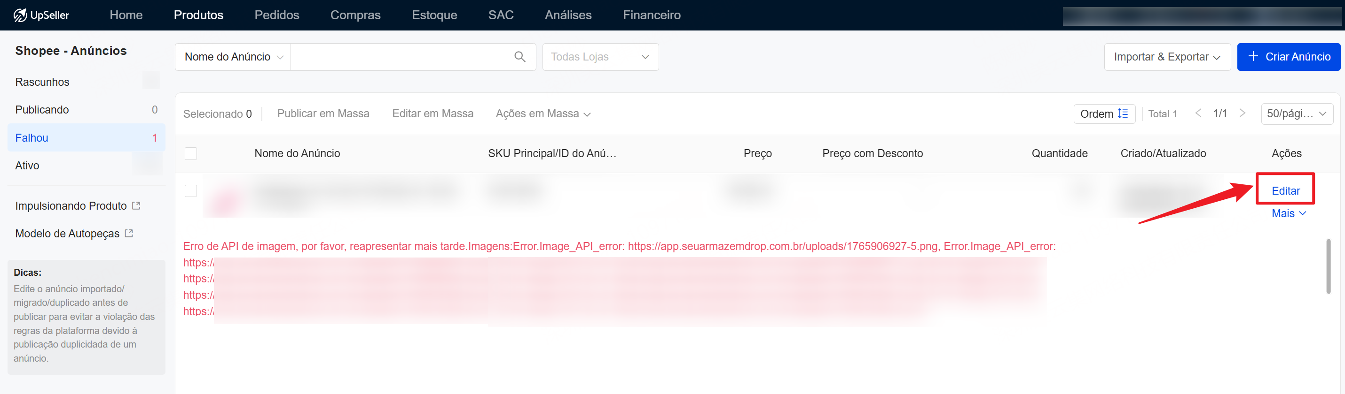This screenshot has width=1345, height=394.
Task: Expand the Ações em Massa menu
Action: click(543, 114)
